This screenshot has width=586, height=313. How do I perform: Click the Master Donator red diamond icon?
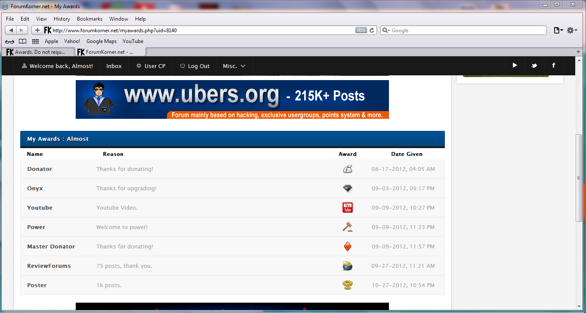(348, 246)
